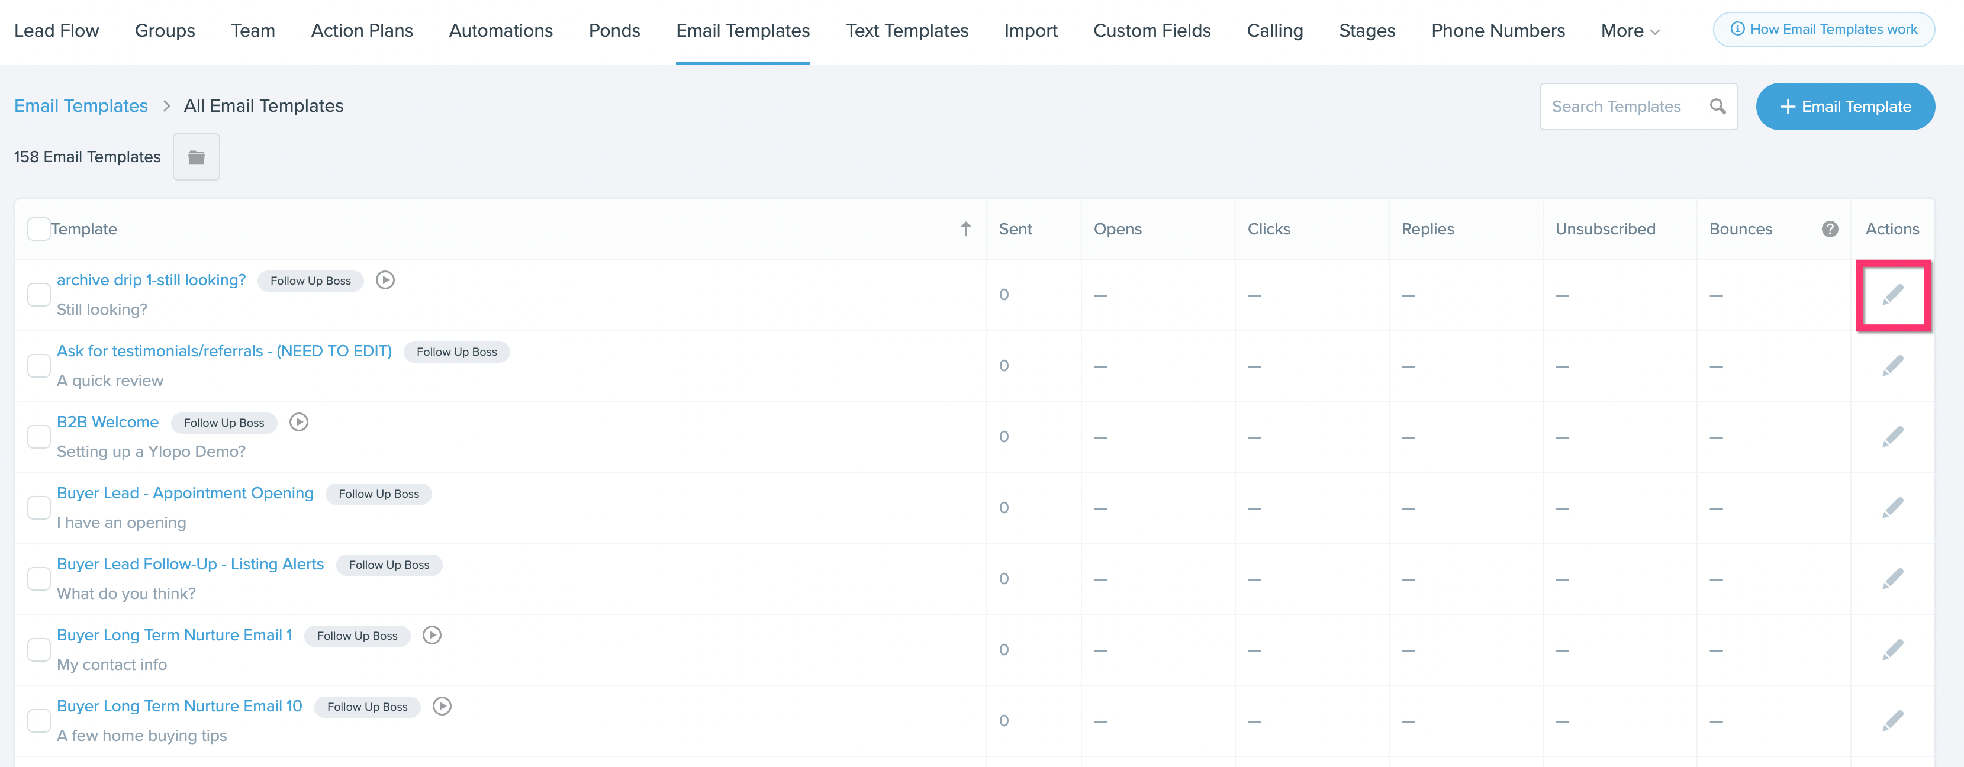Select the Ask for testimonials/referrals checkbox

(x=38, y=366)
